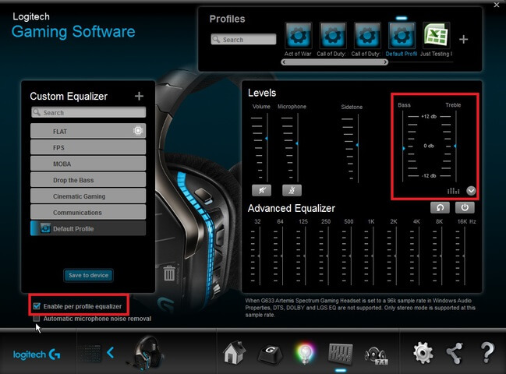The width and height of the screenshot is (506, 374).
Task: Disable per profile equalizer checkbox
Action: coord(37,306)
